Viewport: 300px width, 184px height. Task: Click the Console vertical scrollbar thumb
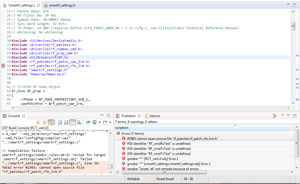111,166
